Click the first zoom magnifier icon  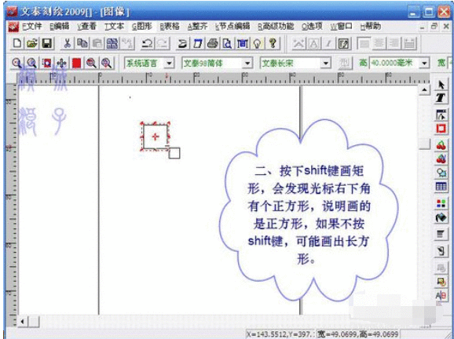pos(17,63)
